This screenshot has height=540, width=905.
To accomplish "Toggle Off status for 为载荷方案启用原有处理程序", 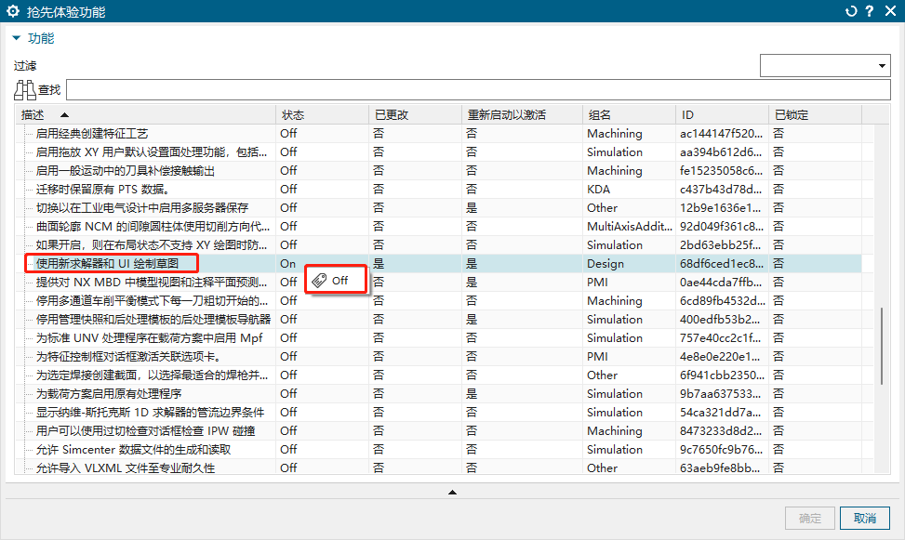I will [288, 393].
